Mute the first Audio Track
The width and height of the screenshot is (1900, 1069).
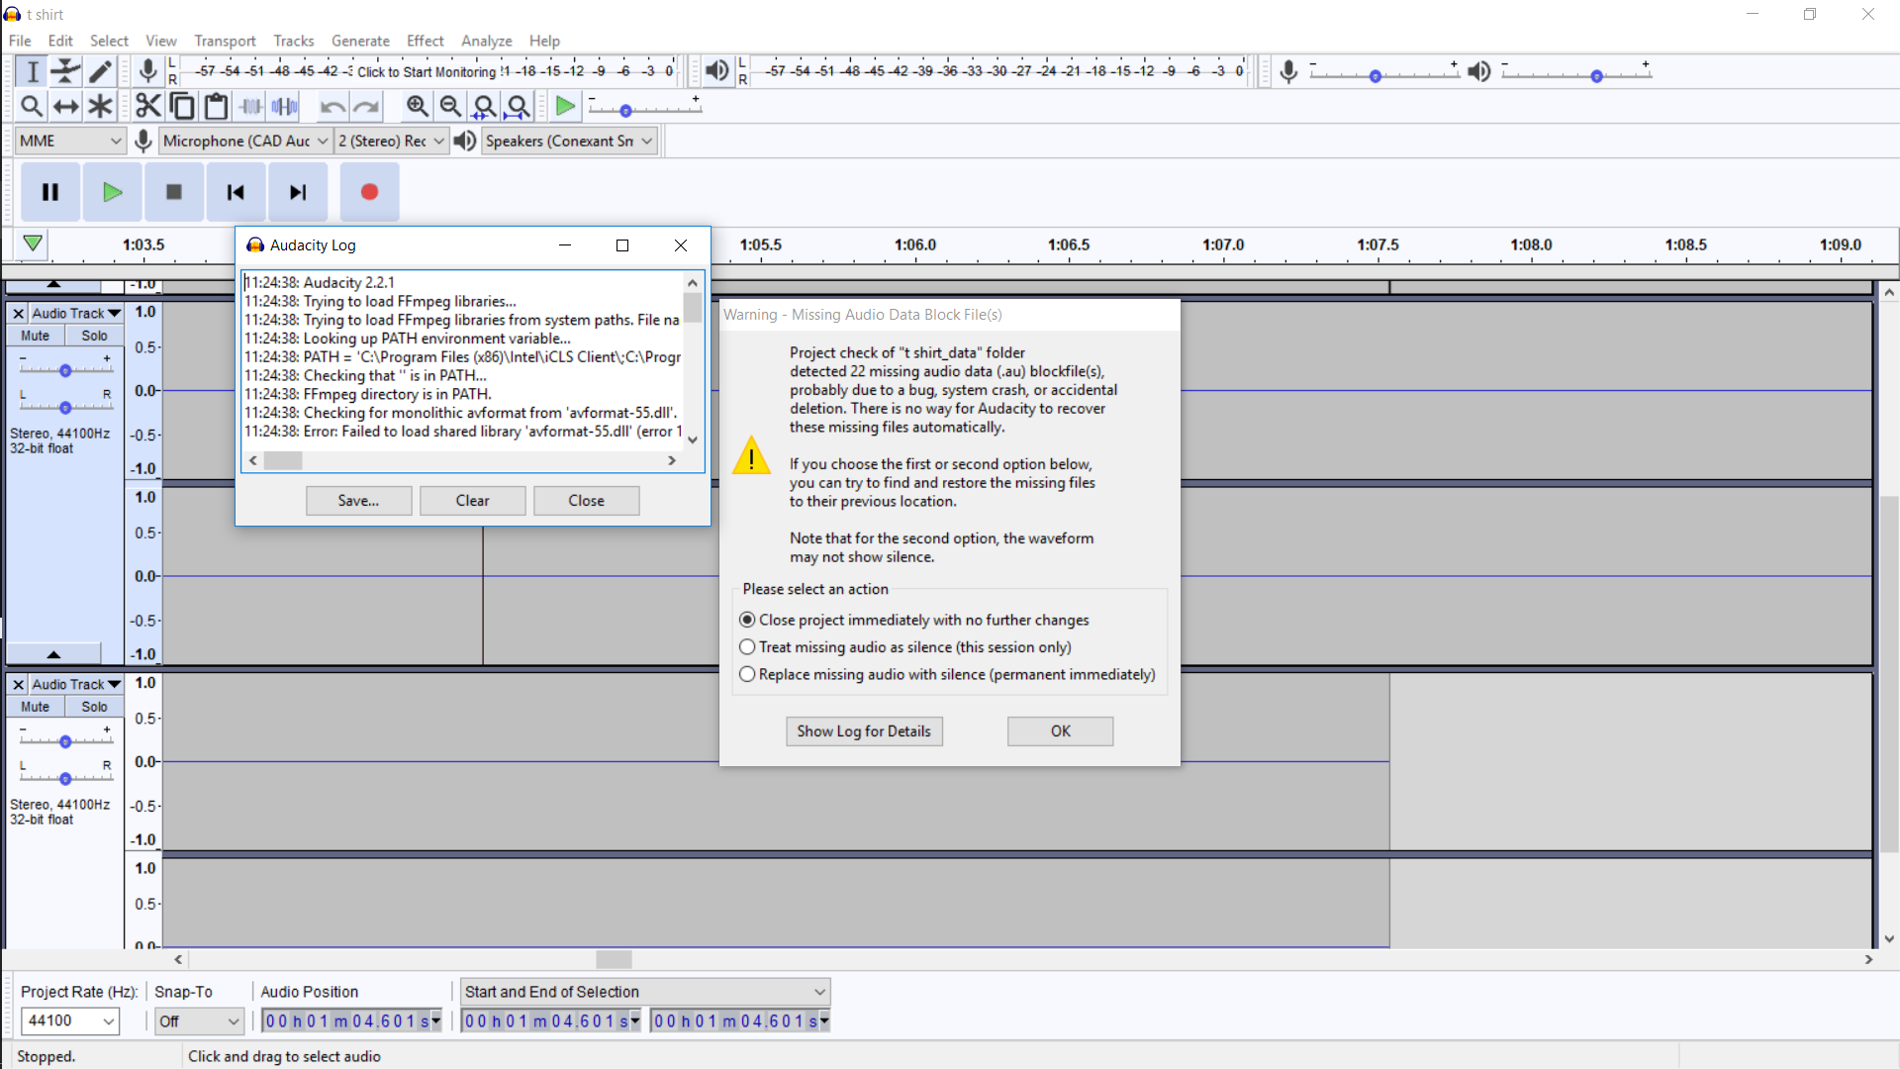click(35, 336)
